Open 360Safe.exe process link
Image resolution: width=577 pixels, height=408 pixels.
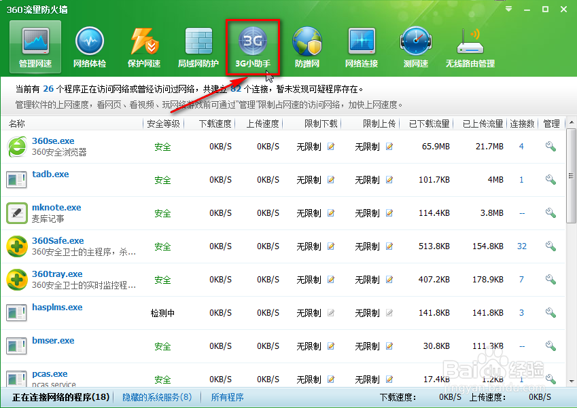[58, 240]
